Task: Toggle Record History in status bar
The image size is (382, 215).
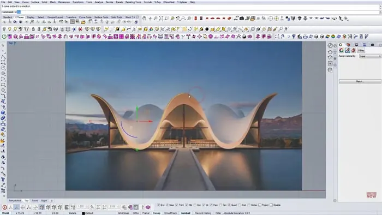Action: [x=203, y=213]
